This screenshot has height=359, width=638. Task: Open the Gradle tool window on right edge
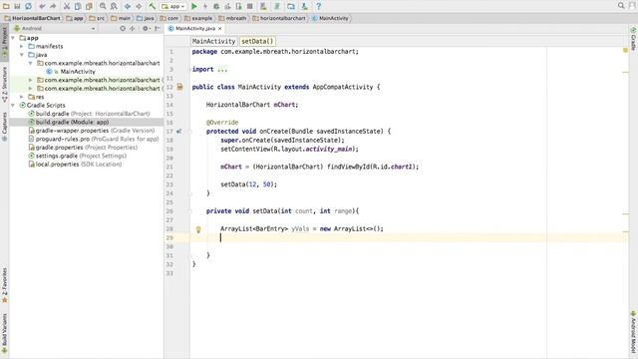634,39
